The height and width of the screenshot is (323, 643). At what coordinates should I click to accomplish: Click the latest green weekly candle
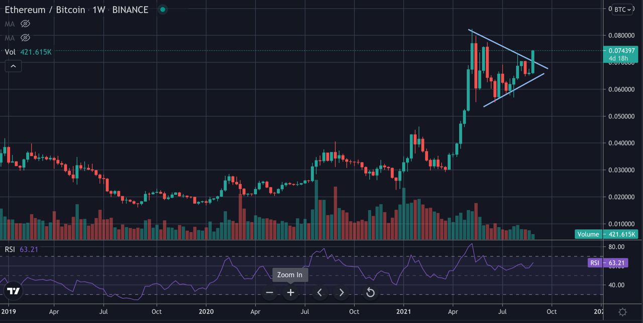point(532,62)
